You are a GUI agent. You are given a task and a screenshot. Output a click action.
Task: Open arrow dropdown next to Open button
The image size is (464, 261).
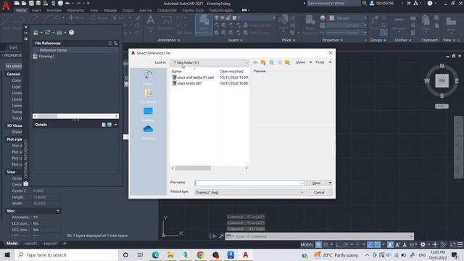(330, 183)
